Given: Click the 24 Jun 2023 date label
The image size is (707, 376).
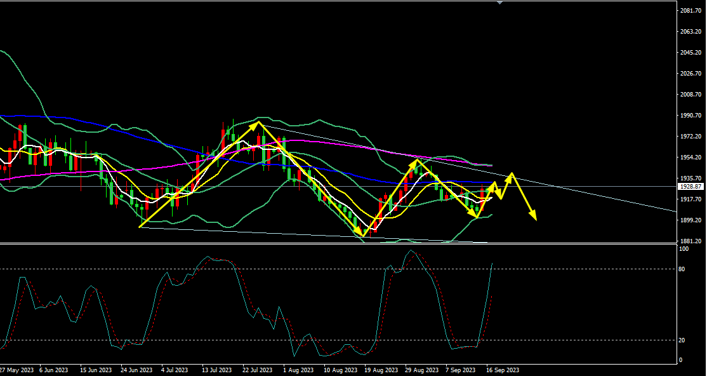Looking at the screenshot, I should coord(136,370).
